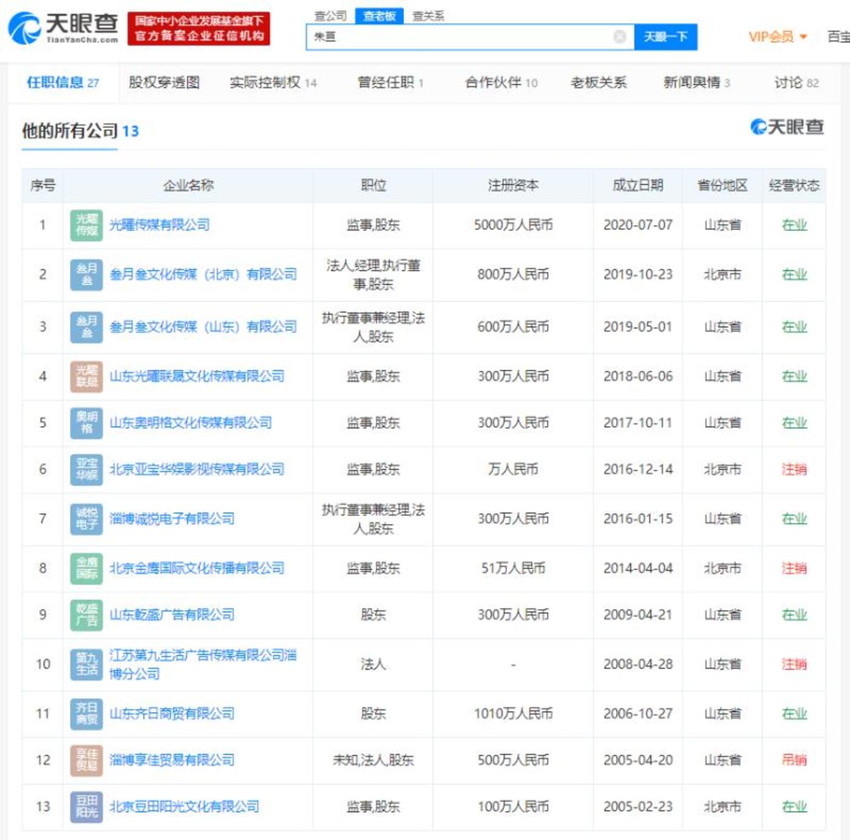Click logo icon of 北京亚宝华娱影视传媒

coord(86,469)
